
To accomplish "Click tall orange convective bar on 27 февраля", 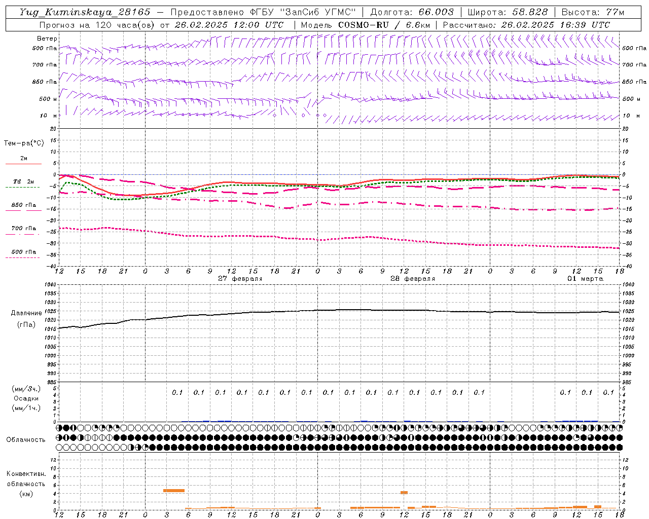I will pos(174,491).
